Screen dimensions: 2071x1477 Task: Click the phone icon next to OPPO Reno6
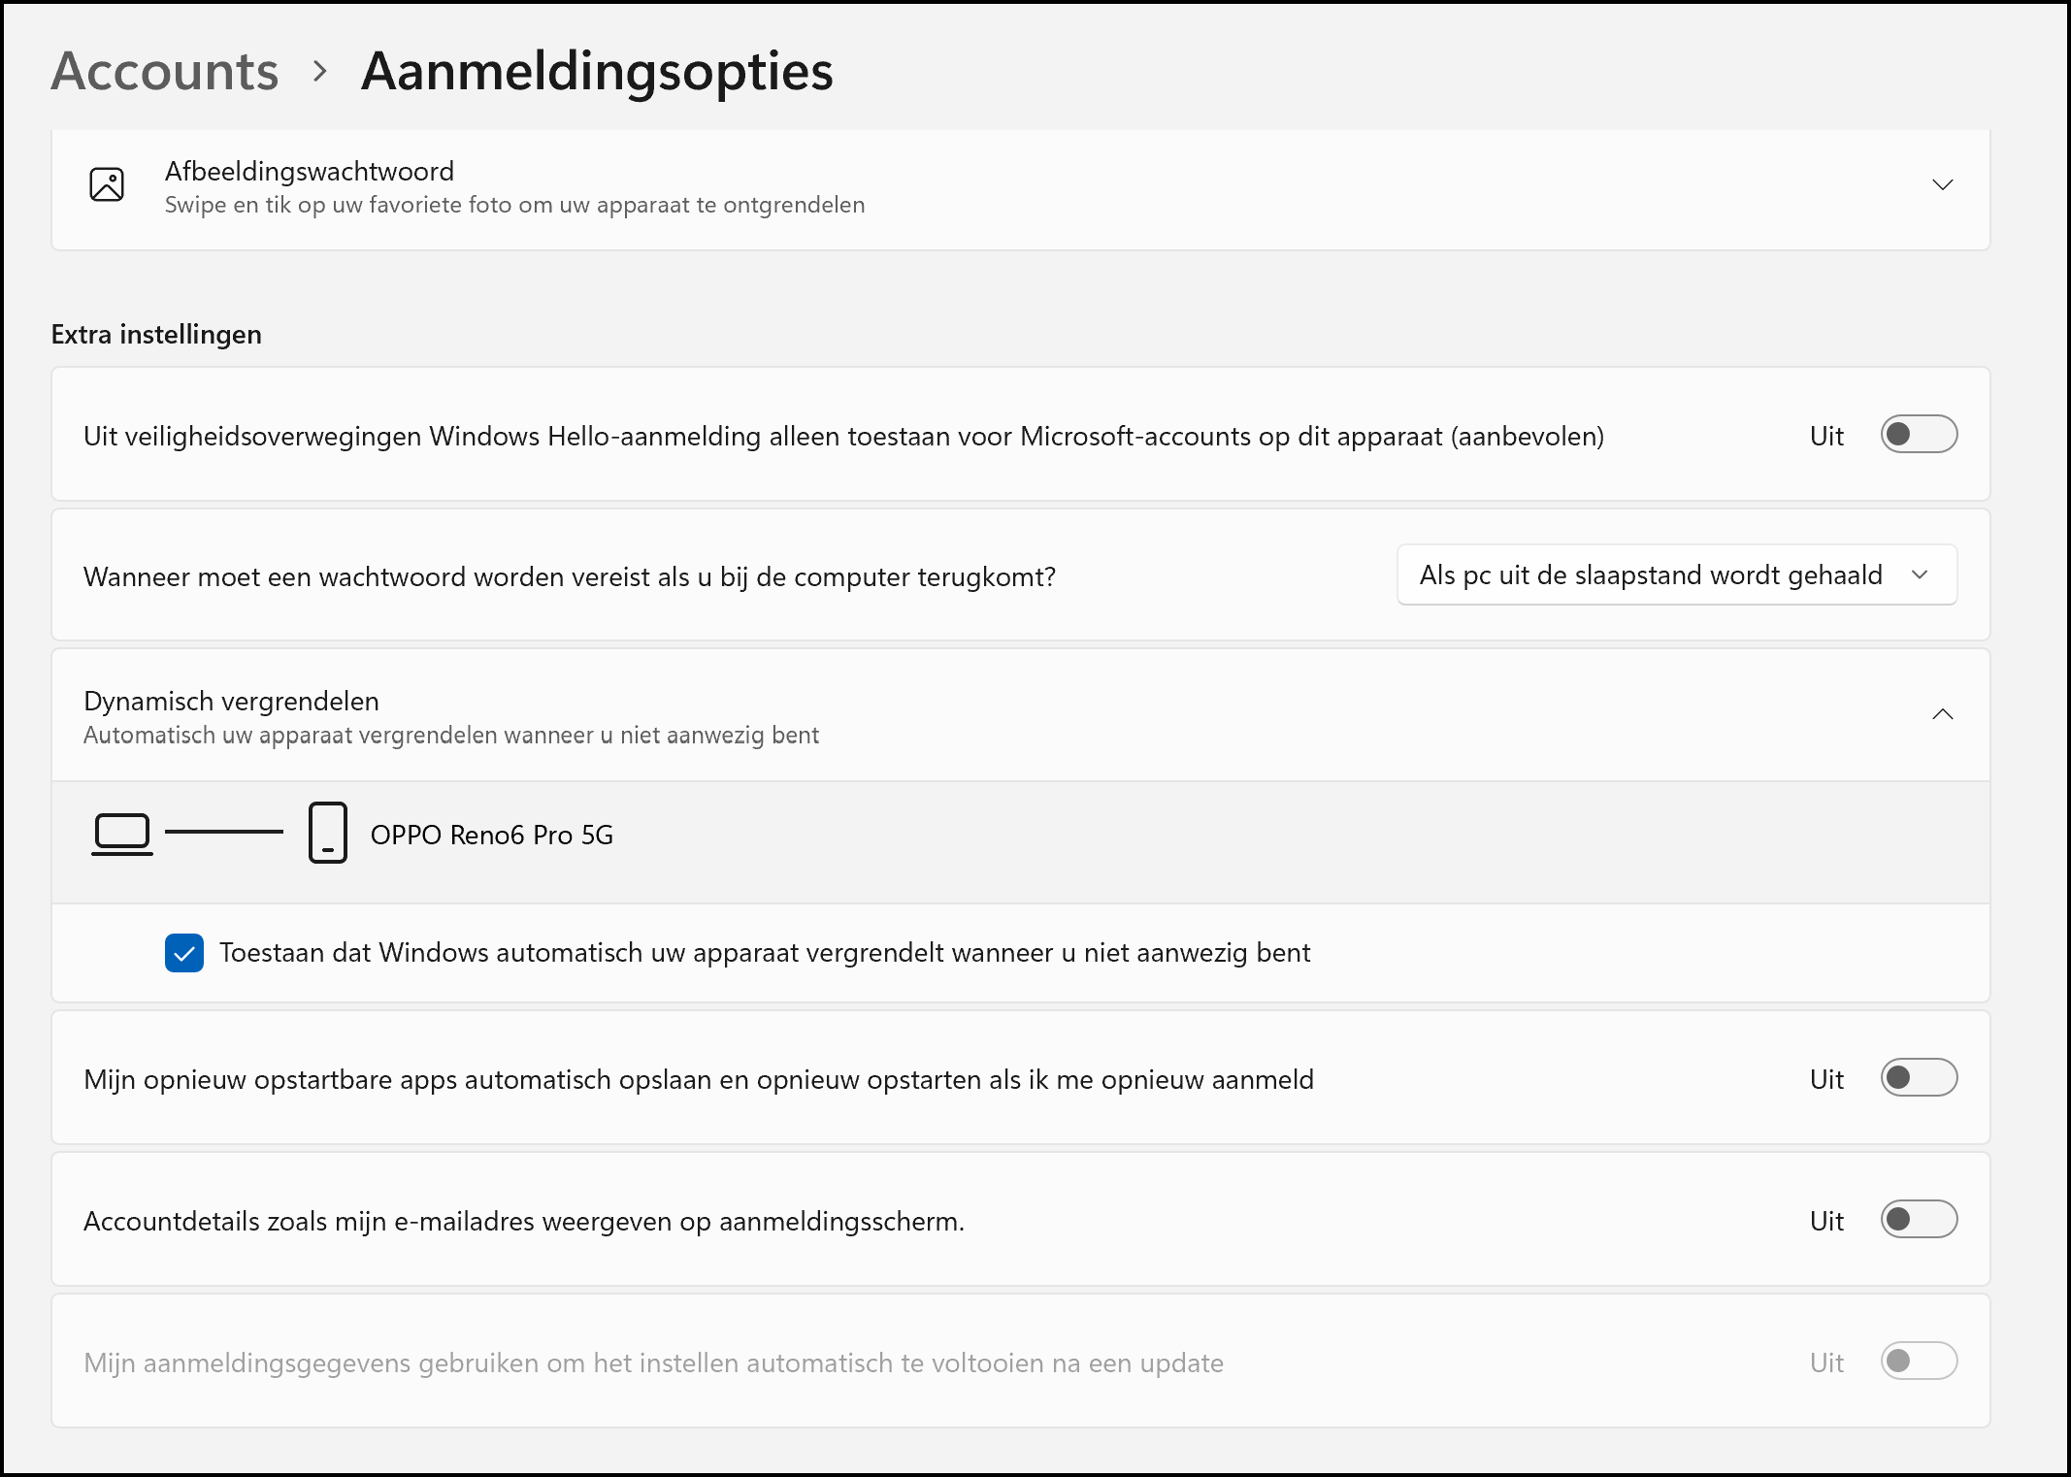click(328, 833)
